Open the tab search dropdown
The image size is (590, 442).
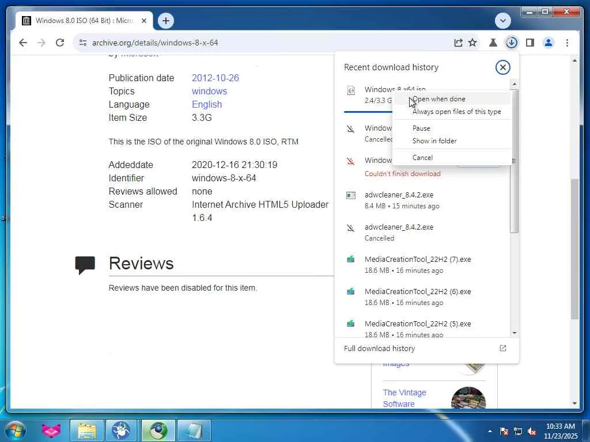click(x=502, y=21)
